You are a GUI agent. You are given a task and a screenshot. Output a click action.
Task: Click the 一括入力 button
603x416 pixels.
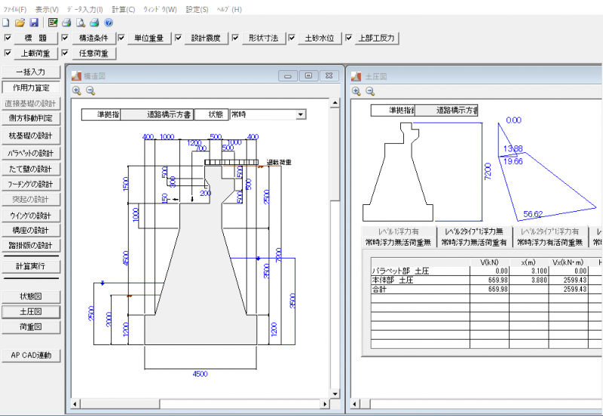[31, 72]
